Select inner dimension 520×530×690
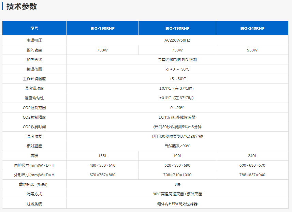The image size is (292, 212). [177, 165]
